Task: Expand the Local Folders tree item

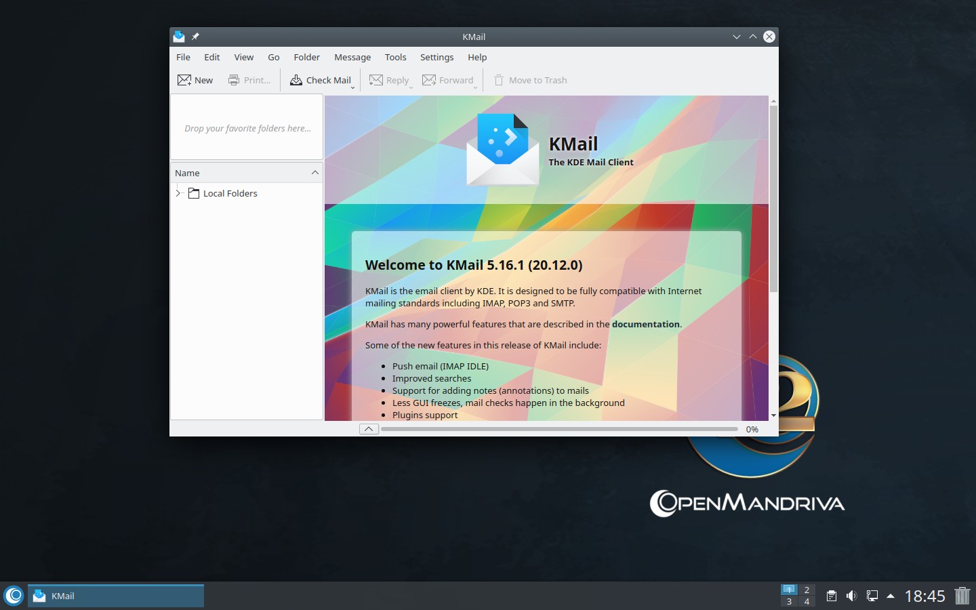Action: coord(178,193)
